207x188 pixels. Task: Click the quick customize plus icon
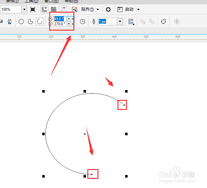pos(177,21)
